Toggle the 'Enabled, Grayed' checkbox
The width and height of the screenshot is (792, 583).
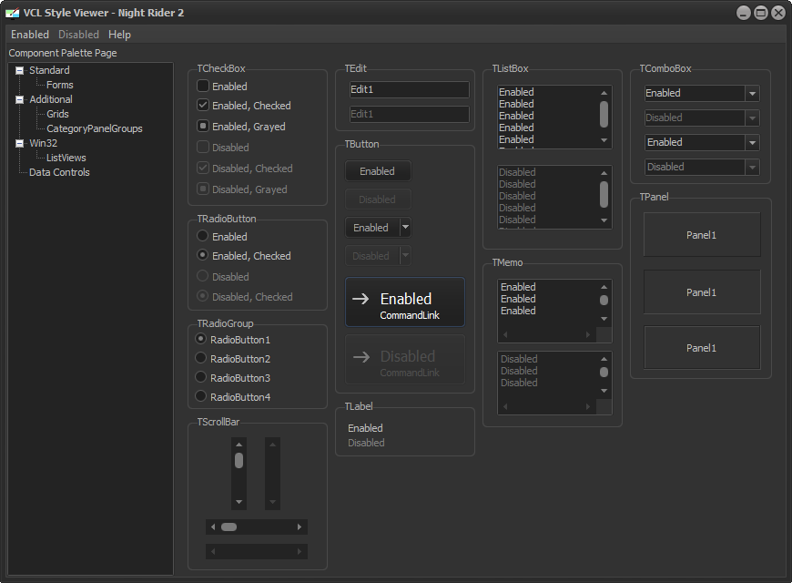click(202, 126)
